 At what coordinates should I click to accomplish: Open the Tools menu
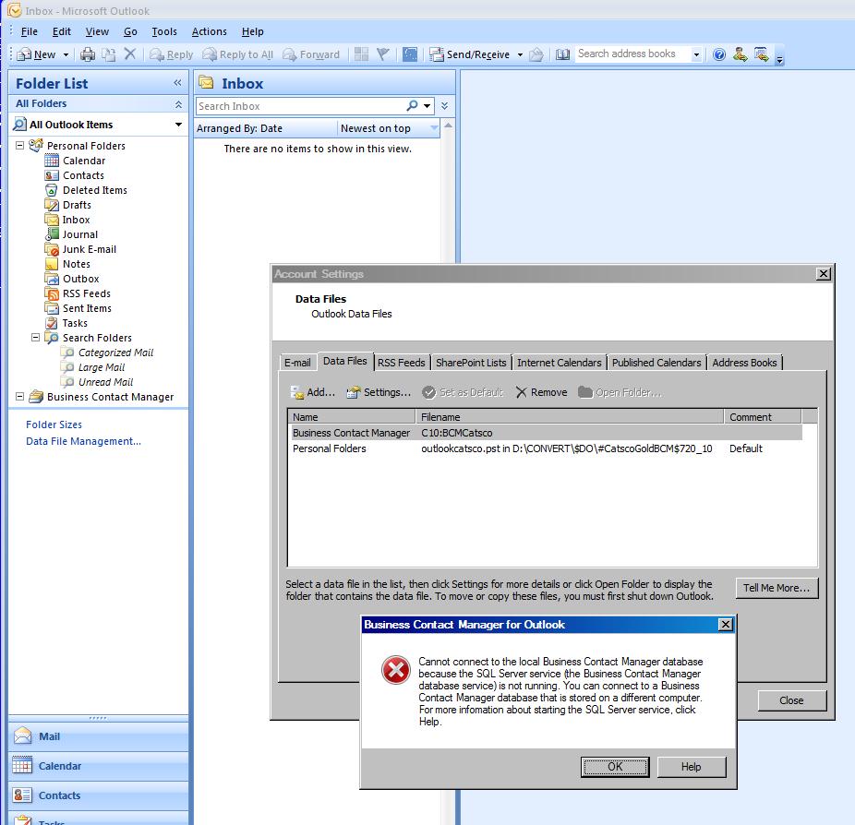click(x=164, y=31)
